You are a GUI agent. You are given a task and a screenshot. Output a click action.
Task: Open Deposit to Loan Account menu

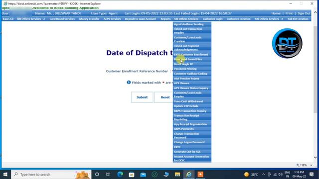(140, 19)
